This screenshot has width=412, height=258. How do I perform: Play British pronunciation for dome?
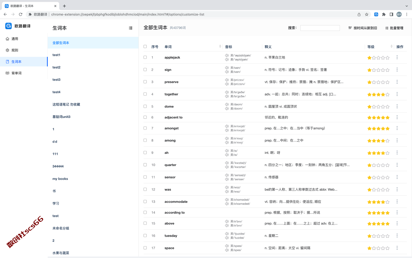(x=227, y=104)
